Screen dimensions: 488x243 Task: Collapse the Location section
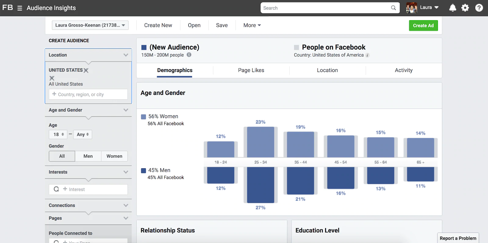126,55
